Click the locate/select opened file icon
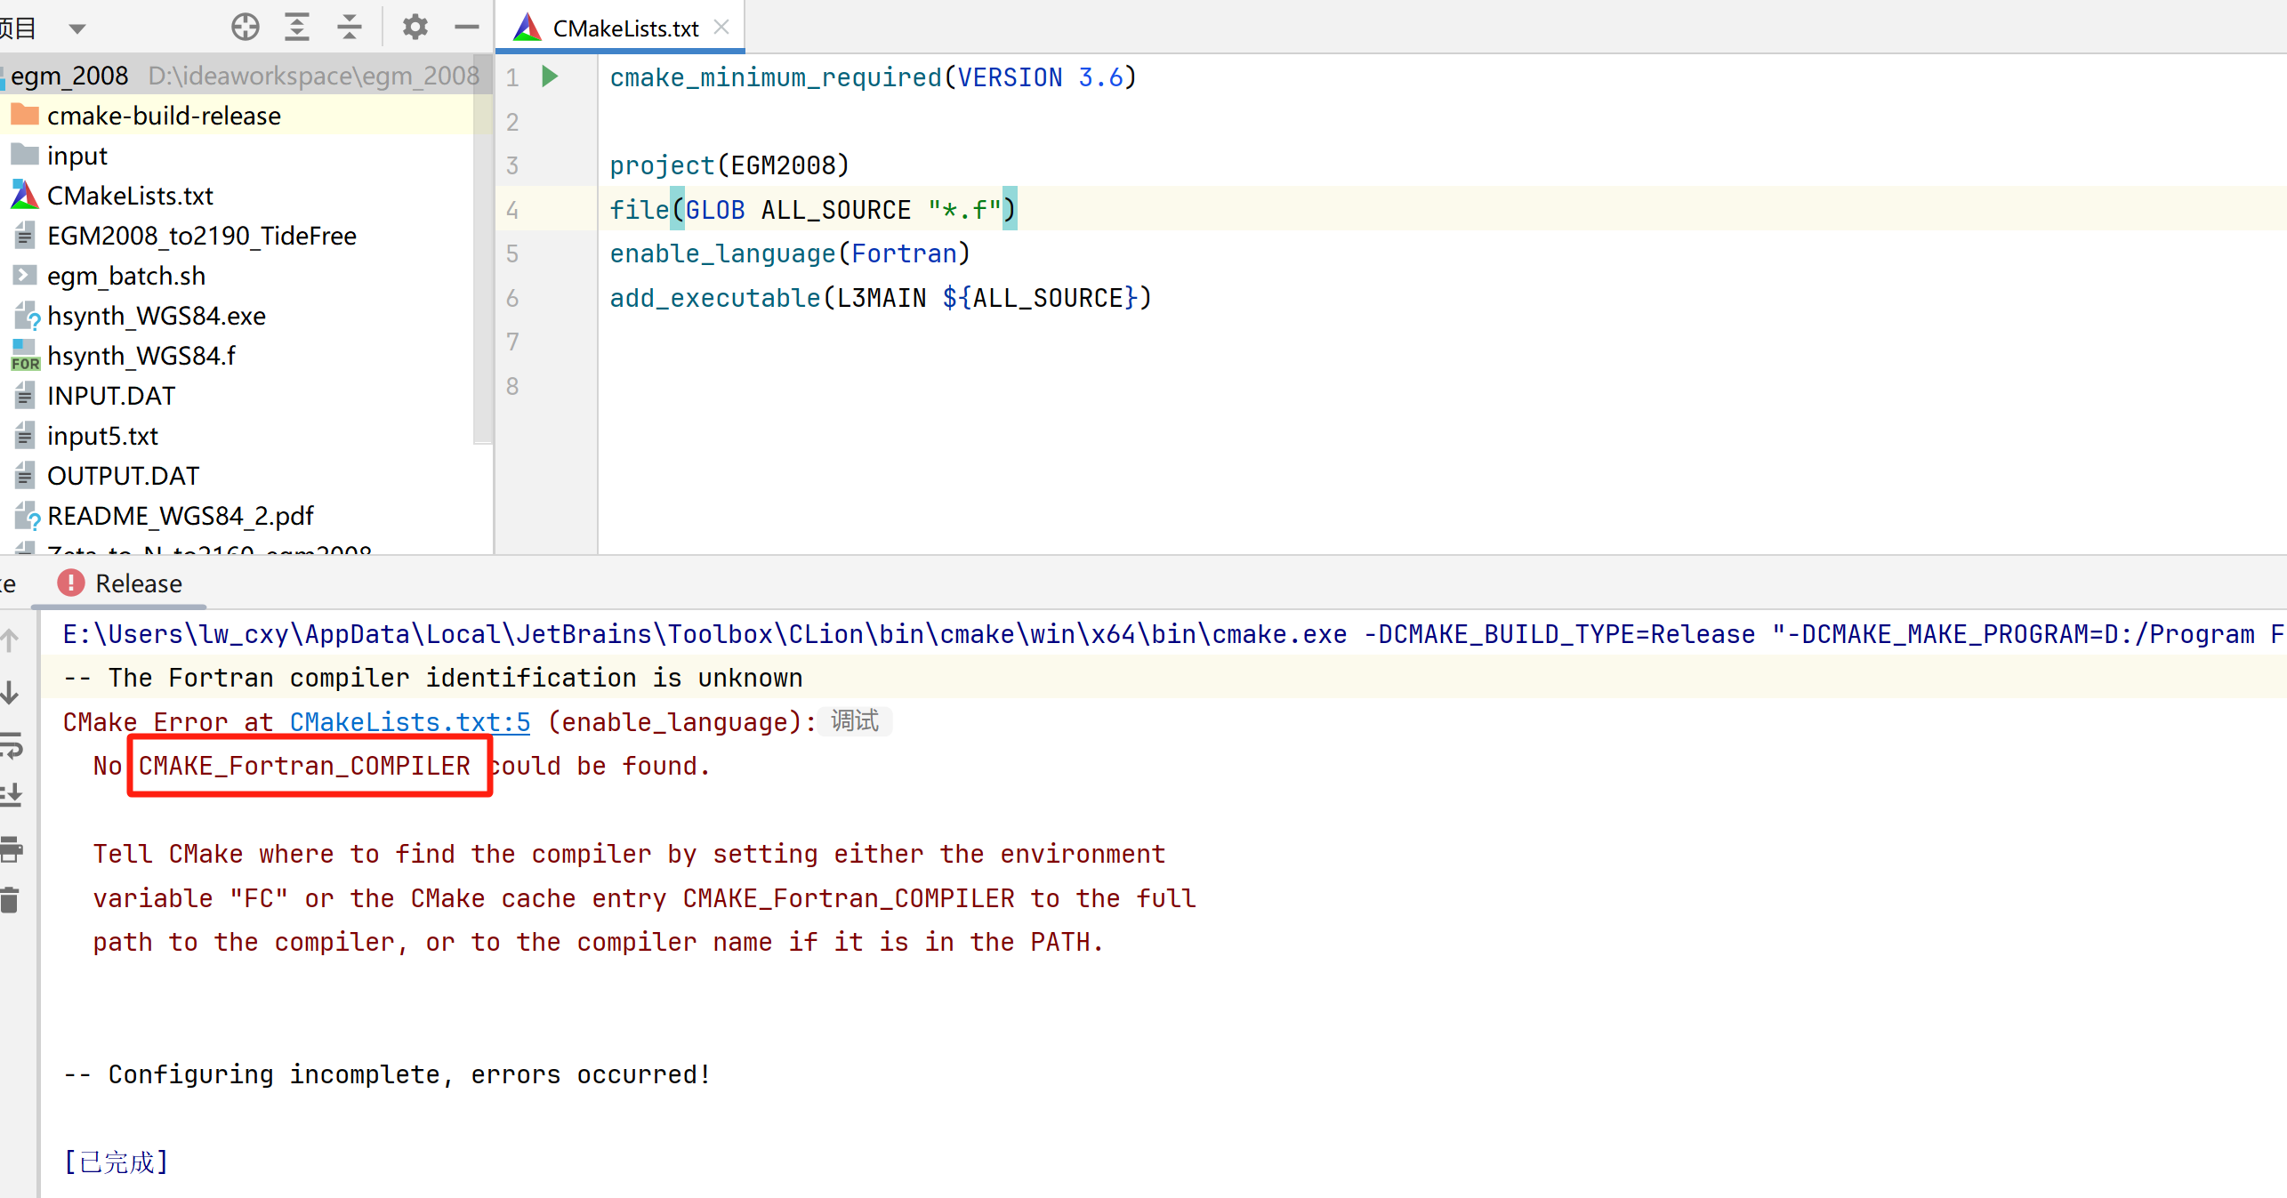 click(x=246, y=28)
